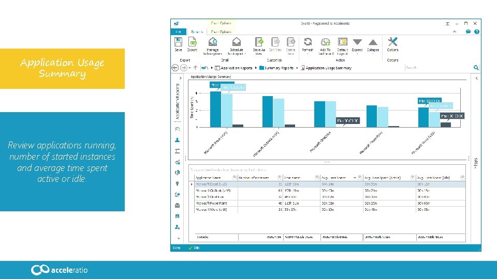This screenshot has width=497, height=279.
Task: Open navigation history dropdown arrow
Action: click(x=189, y=68)
